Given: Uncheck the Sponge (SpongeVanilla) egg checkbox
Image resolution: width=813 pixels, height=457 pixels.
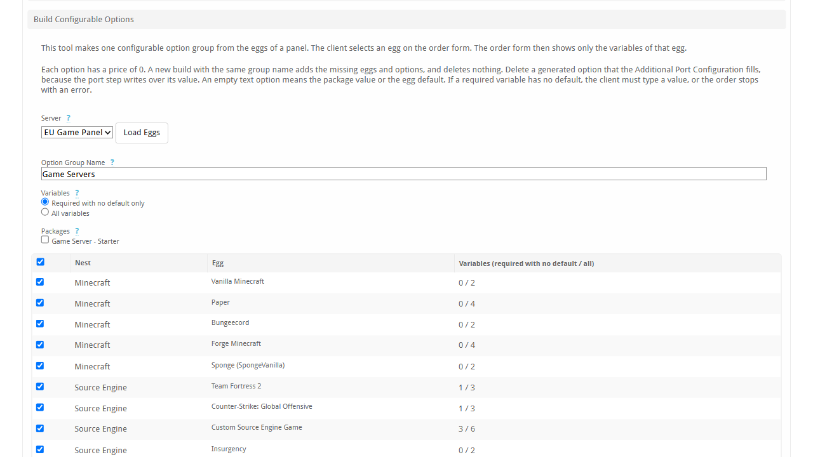Looking at the screenshot, I should 40,366.
